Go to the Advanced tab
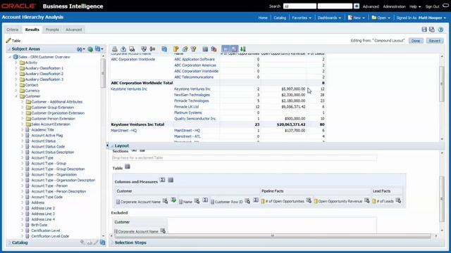Screen dimensions: 451x253 click(x=73, y=30)
